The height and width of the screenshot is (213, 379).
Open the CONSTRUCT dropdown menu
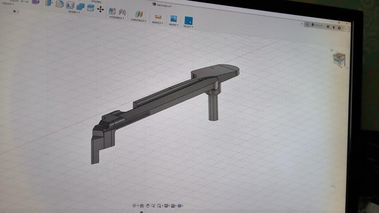pos(139,20)
